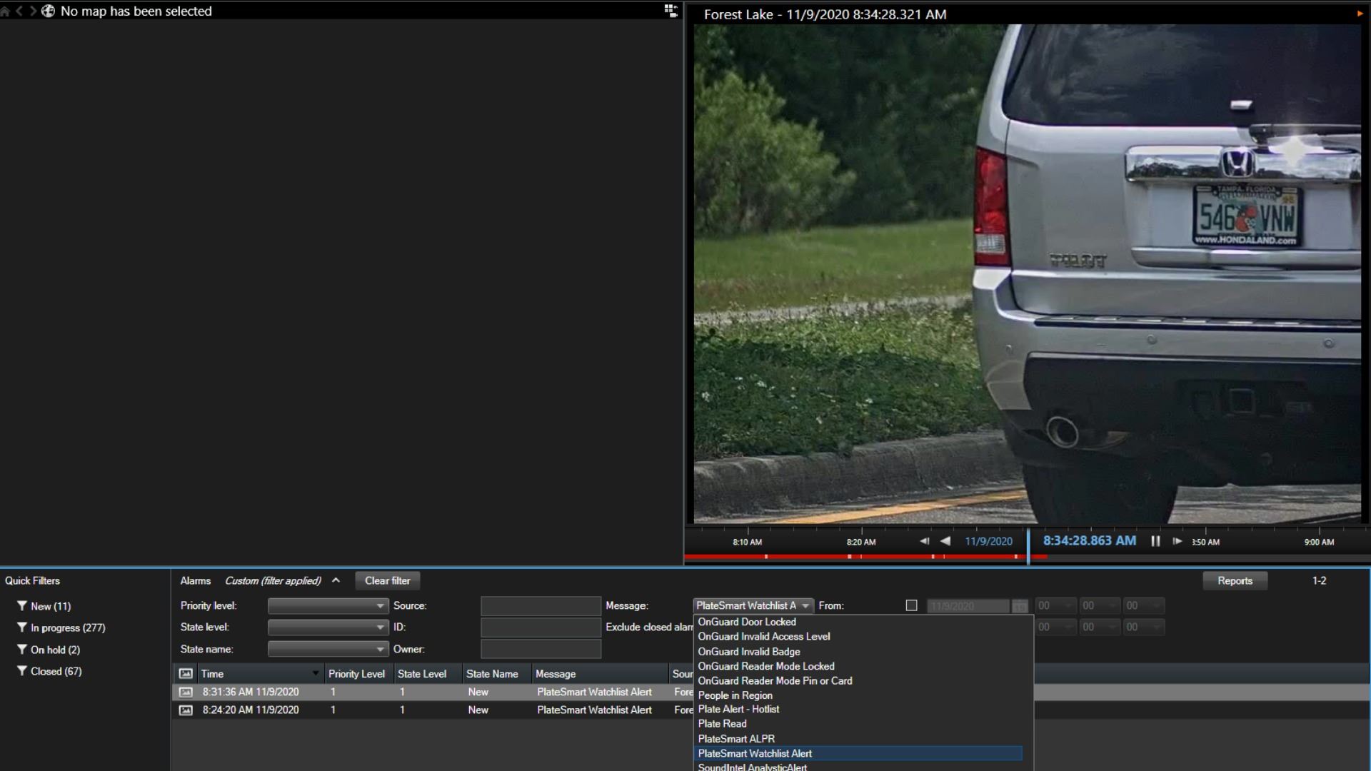Viewport: 1371px width, 771px height.
Task: Select the 8:24:20 AM alarm row
Action: (433, 710)
